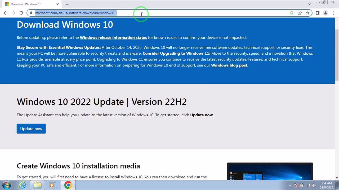
Task: Minimize the Chrome window
Action: pos(318,2)
